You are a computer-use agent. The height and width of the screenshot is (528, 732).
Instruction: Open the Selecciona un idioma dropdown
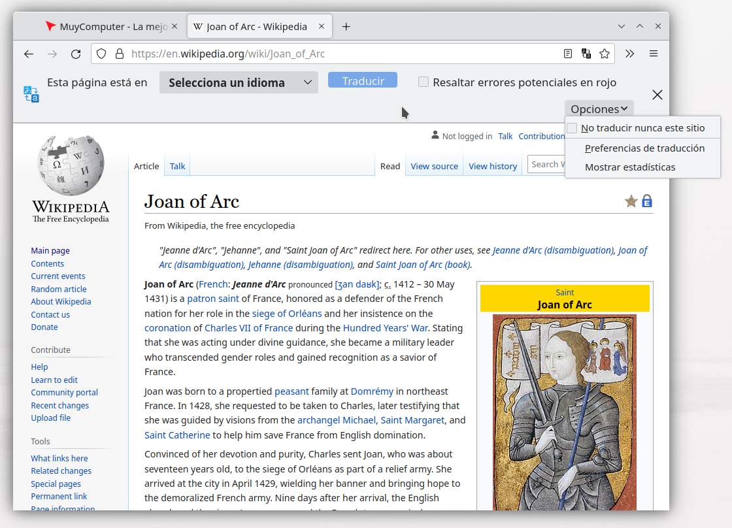(x=239, y=82)
